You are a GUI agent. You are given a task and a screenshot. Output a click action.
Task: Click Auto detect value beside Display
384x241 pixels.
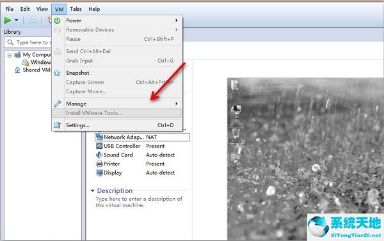[161, 173]
